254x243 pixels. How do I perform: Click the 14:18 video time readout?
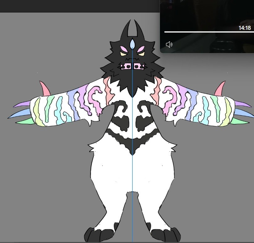245,28
